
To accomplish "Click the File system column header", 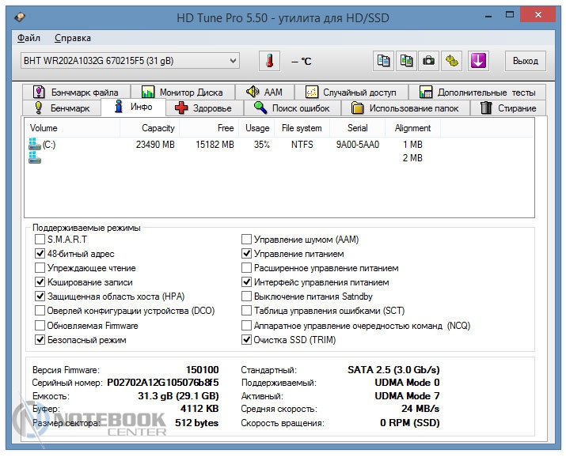I will (302, 128).
